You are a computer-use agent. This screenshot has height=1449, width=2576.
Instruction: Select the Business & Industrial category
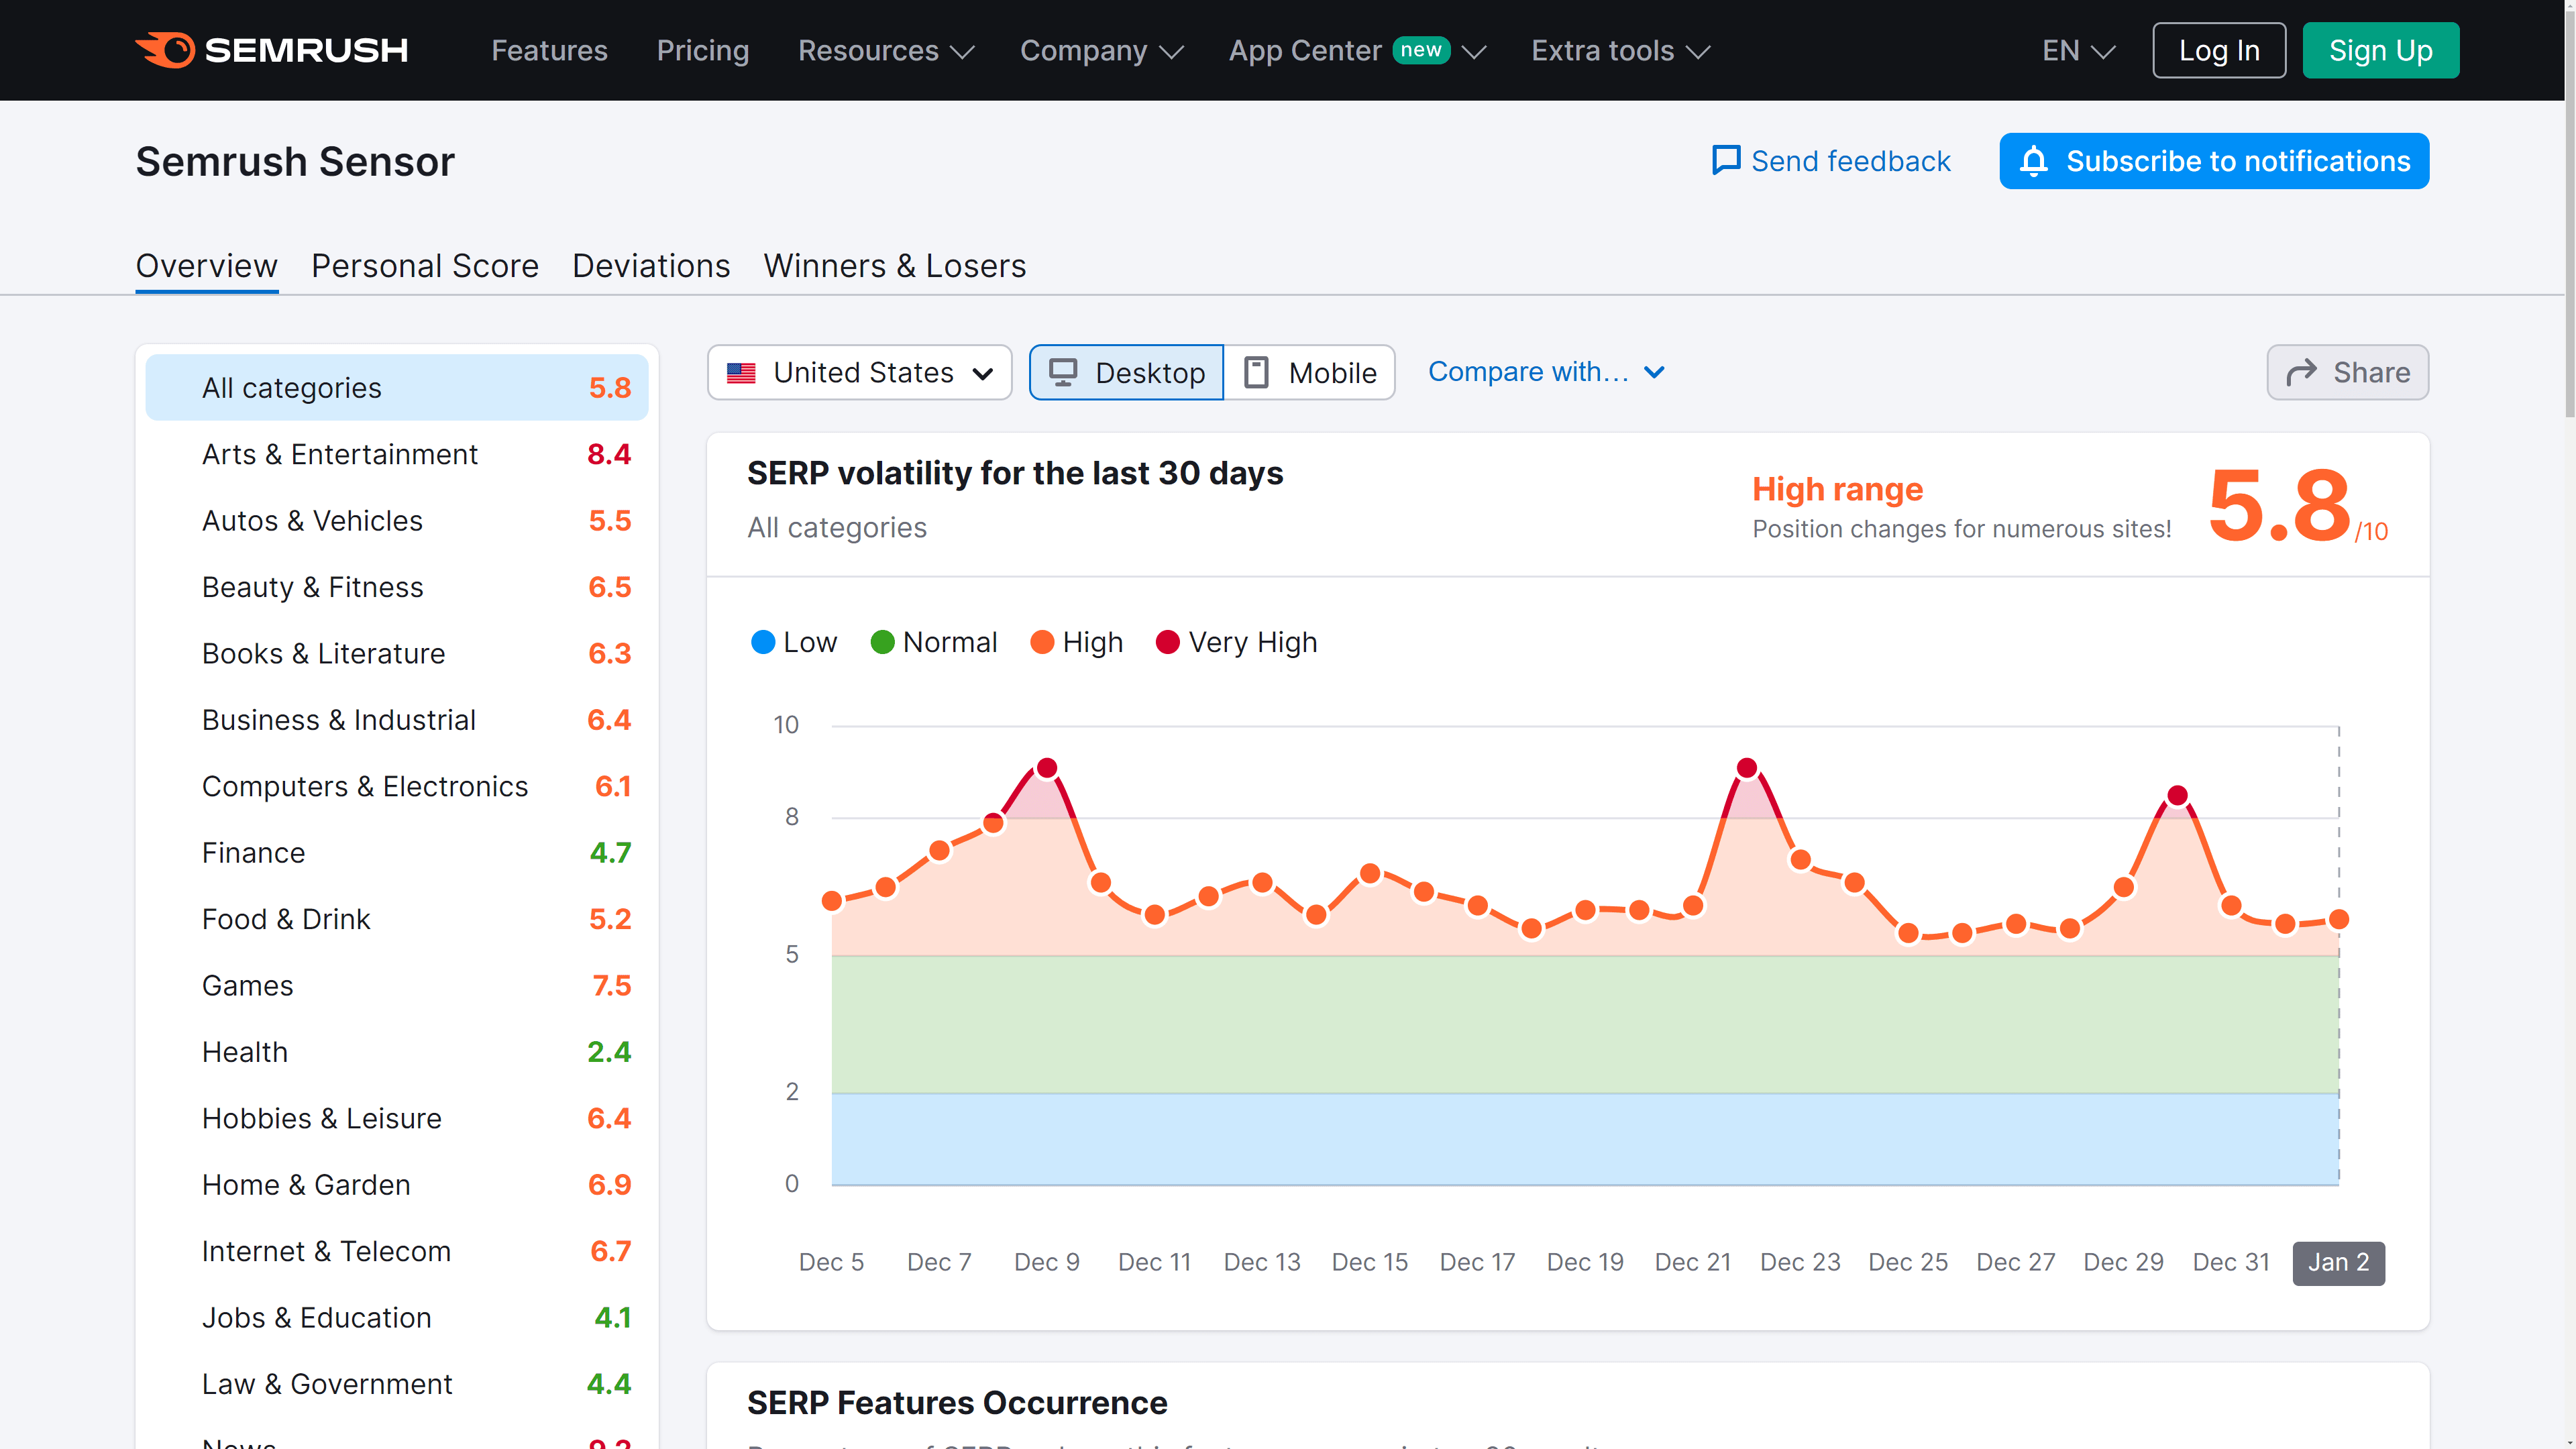pyautogui.click(x=397, y=720)
